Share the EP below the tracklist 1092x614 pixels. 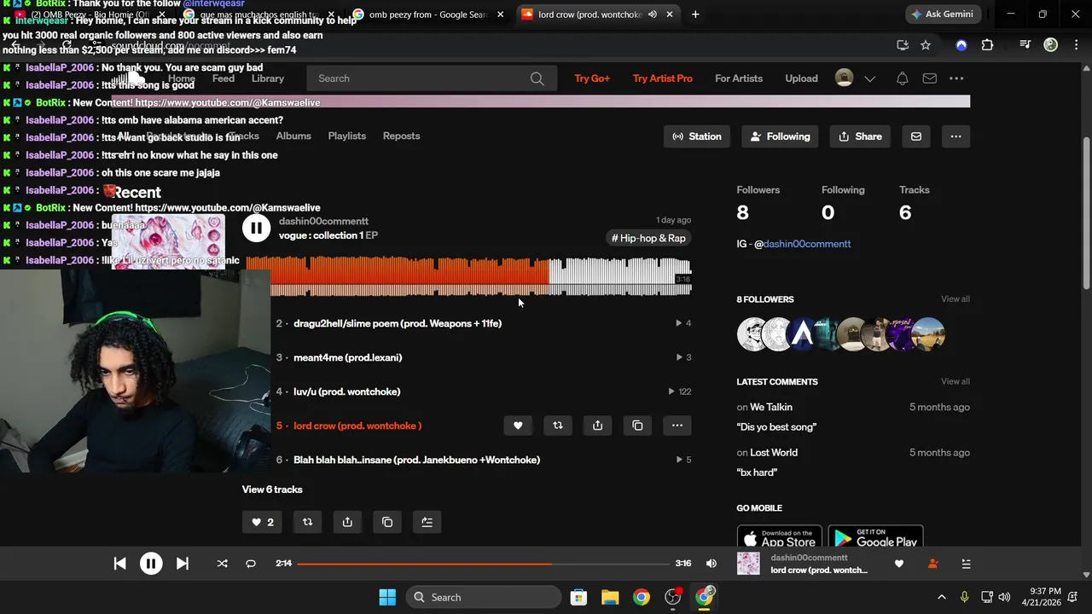point(347,522)
